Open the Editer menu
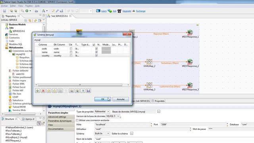Screen dimensions: 254x143 pos(13,6)
